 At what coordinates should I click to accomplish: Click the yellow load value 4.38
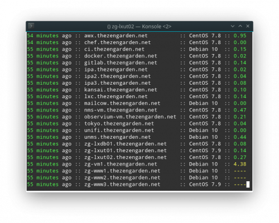(240, 164)
